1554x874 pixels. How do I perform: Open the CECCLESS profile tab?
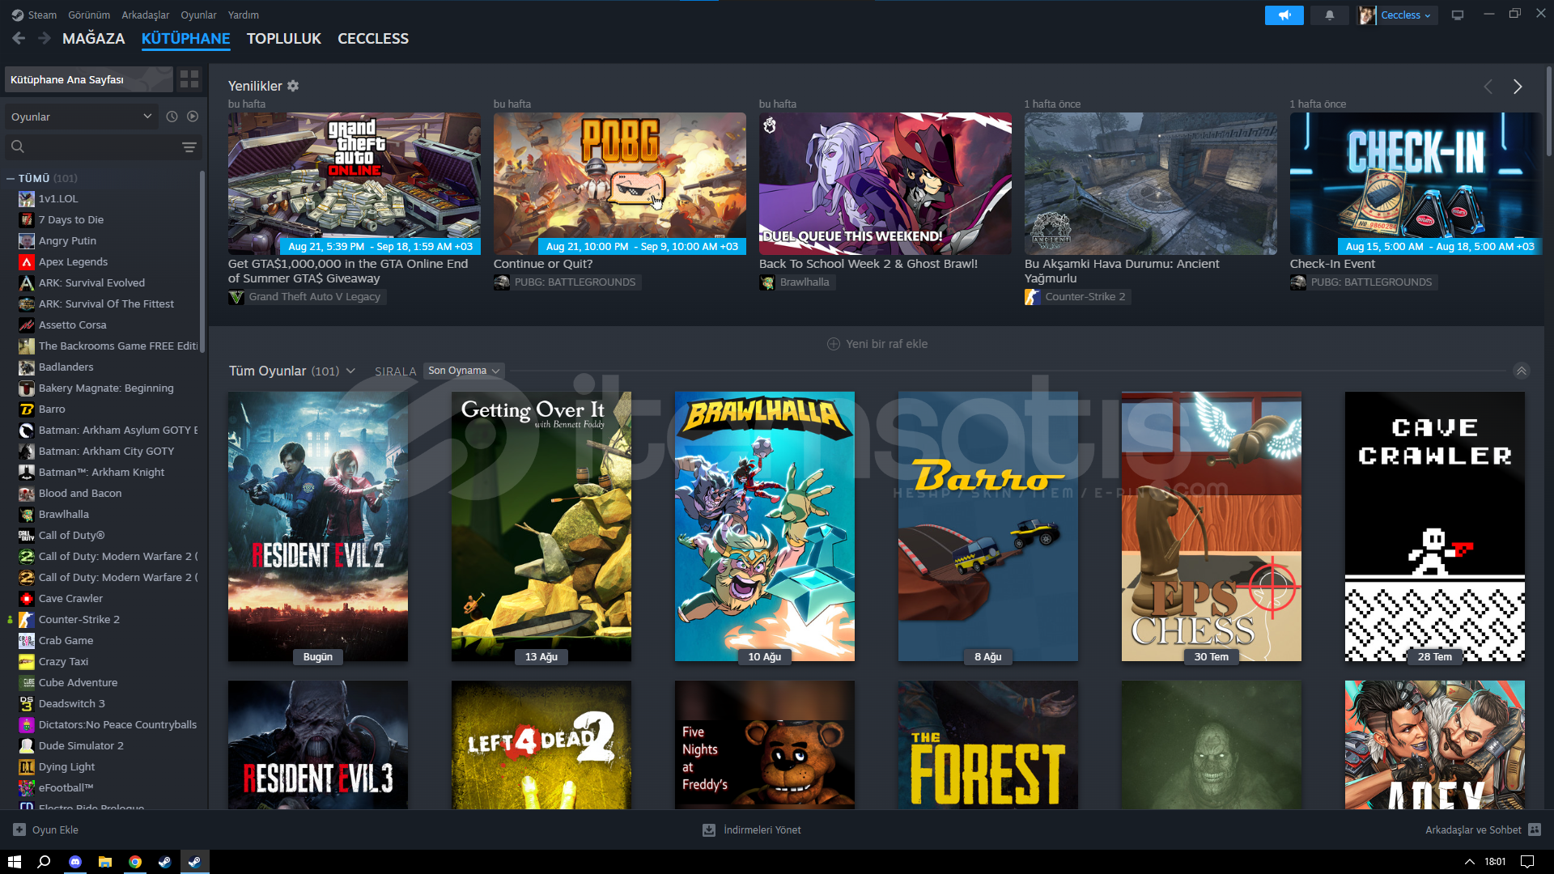pyautogui.click(x=373, y=38)
